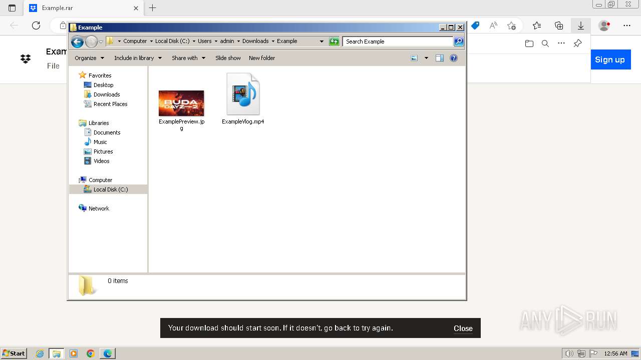The height and width of the screenshot is (360, 641).
Task: Toggle the preview pane
Action: pyautogui.click(x=440, y=58)
